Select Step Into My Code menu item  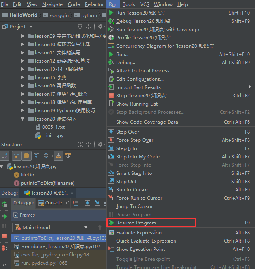pyautogui.click(x=181, y=157)
